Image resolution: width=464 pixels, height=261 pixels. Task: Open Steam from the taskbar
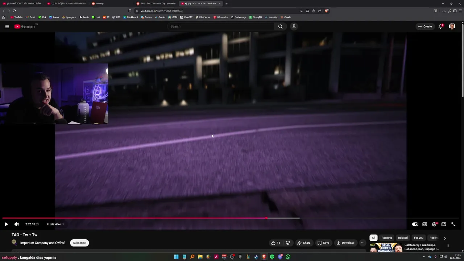(x=256, y=257)
